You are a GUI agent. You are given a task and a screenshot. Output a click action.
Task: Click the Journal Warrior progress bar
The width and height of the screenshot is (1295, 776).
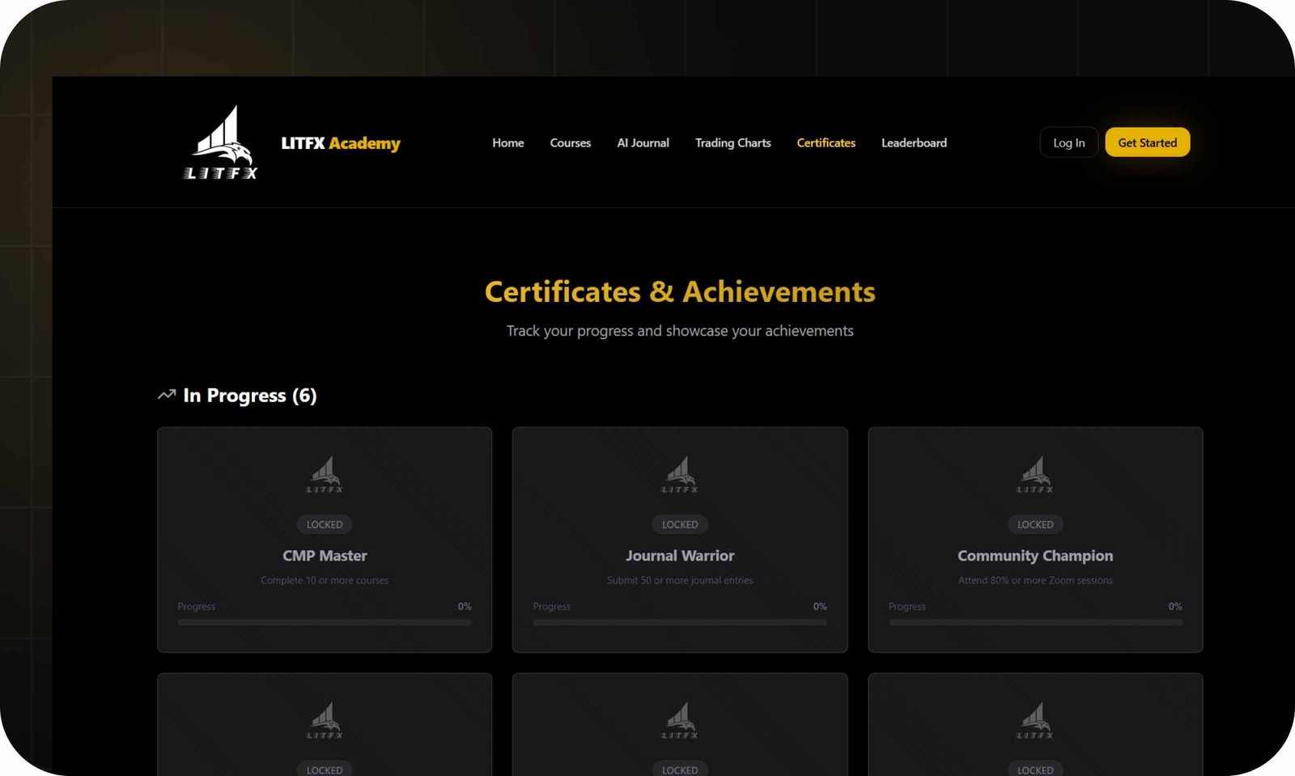[x=680, y=622]
